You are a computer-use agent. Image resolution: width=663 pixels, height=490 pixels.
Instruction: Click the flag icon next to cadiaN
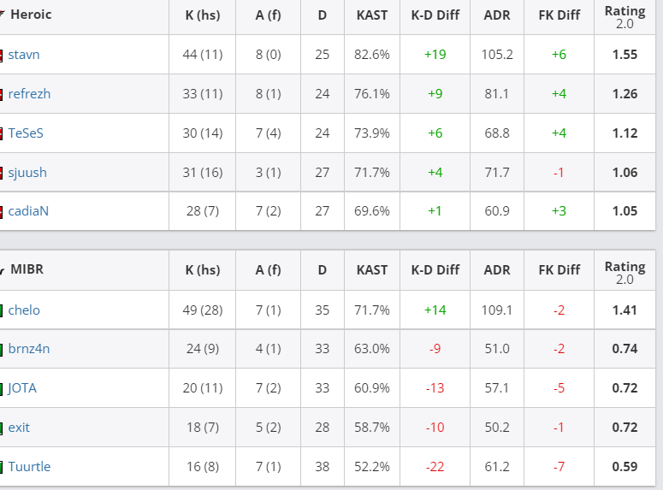pos(1,212)
